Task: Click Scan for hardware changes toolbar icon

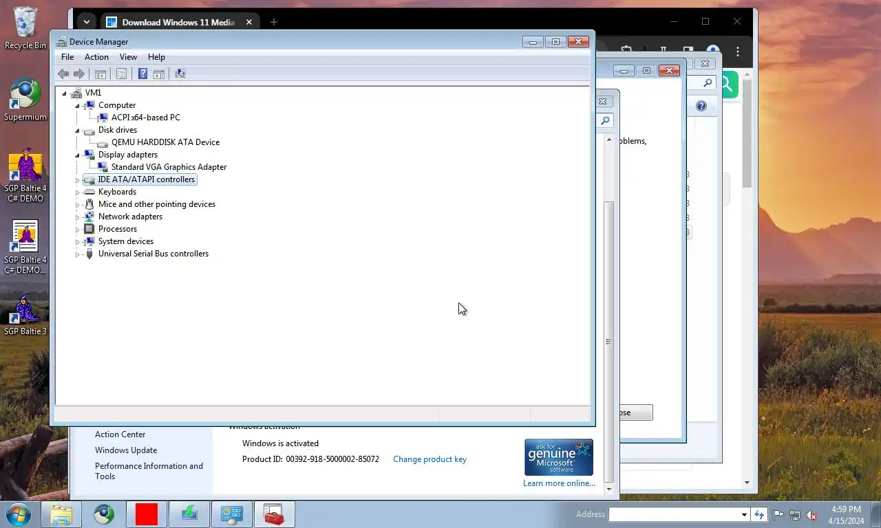Action: [x=180, y=74]
